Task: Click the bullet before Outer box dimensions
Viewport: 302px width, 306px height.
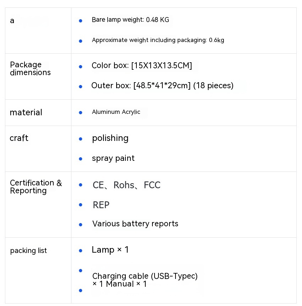Action: pos(81,86)
